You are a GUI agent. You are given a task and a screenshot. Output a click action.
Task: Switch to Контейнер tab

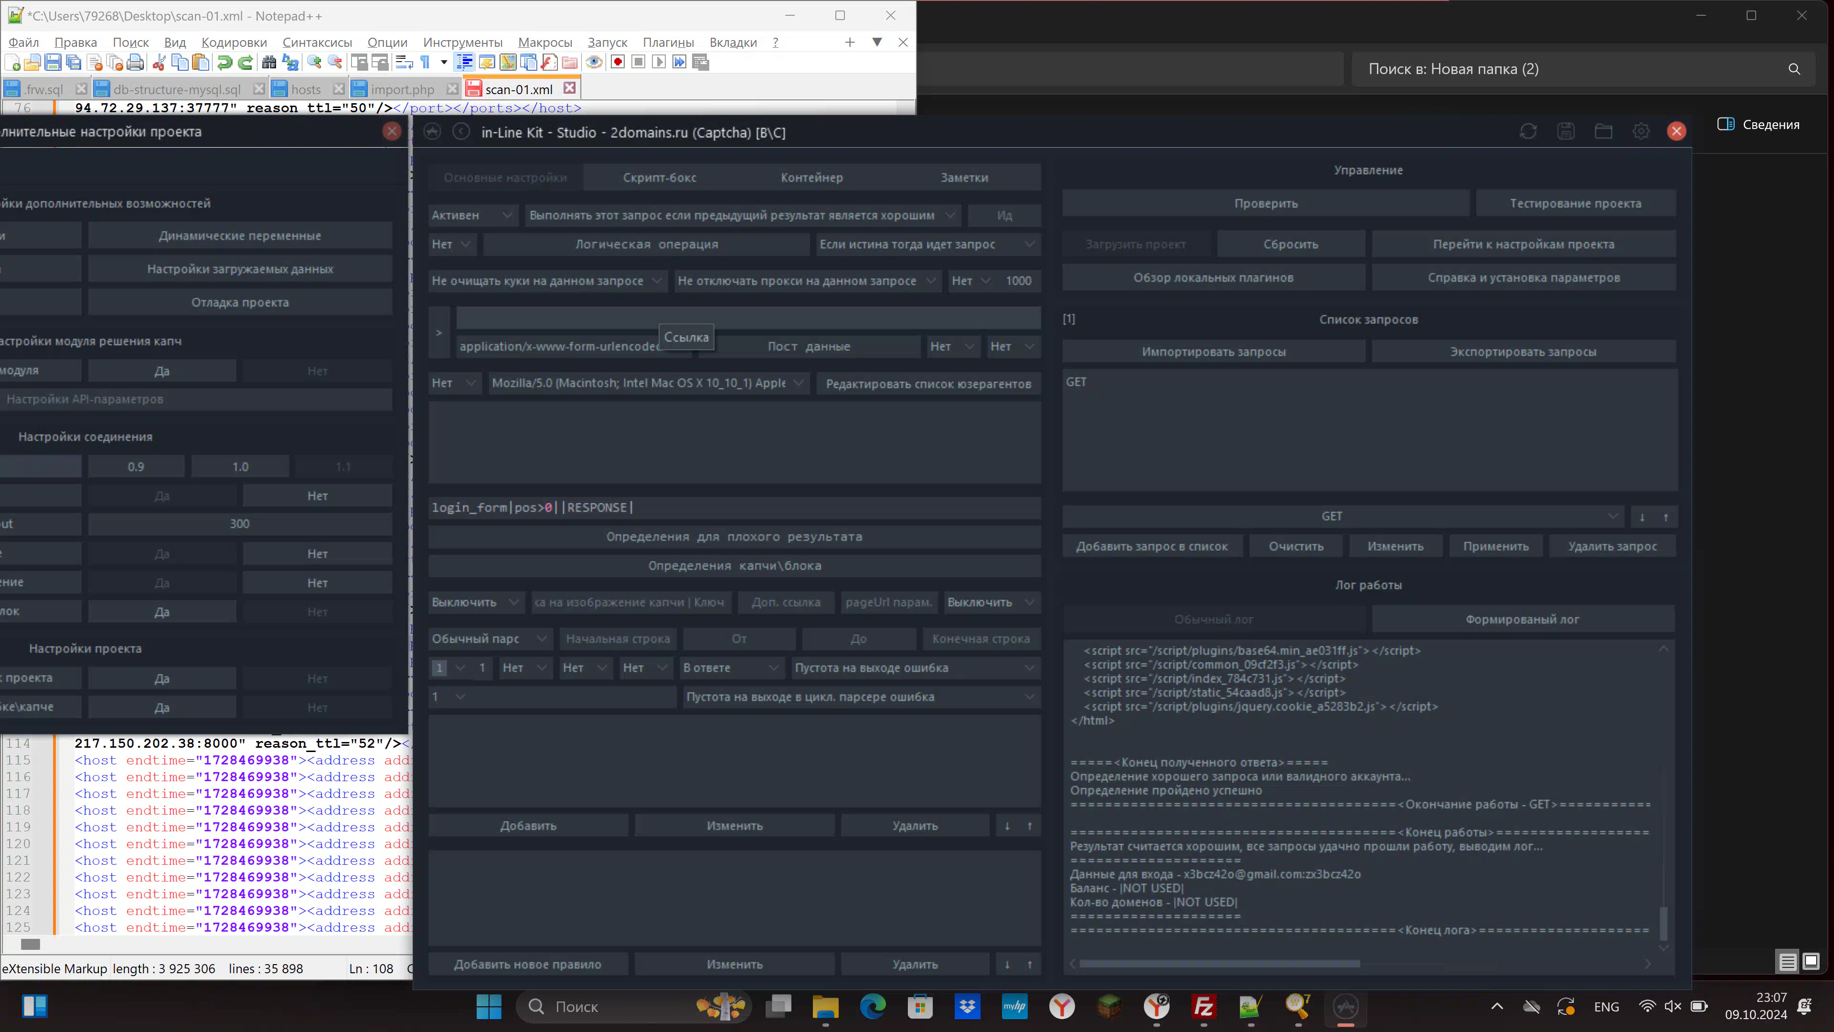[811, 177]
